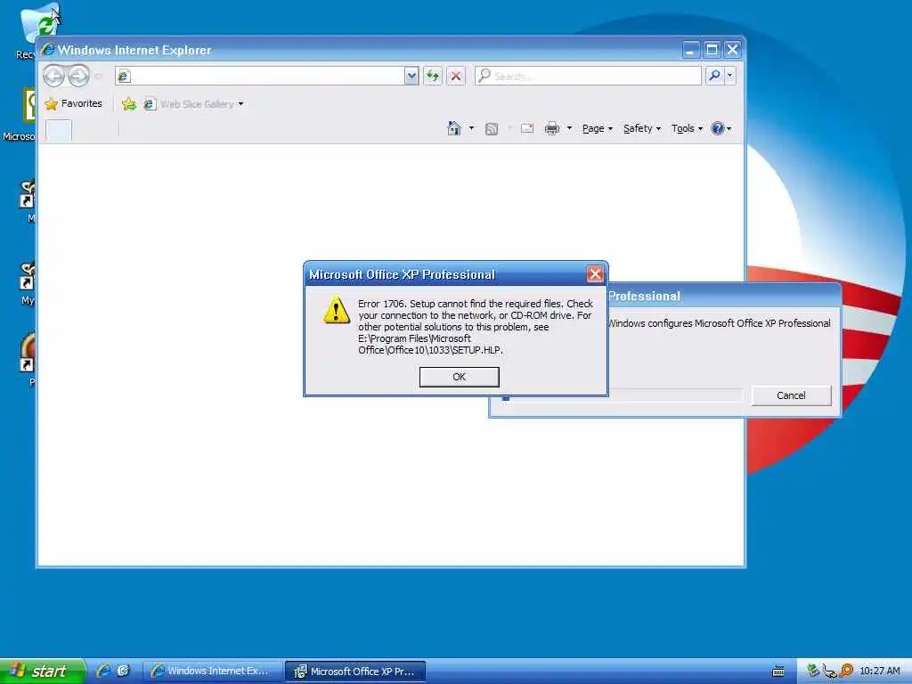Click the green shield tray icon

812,671
